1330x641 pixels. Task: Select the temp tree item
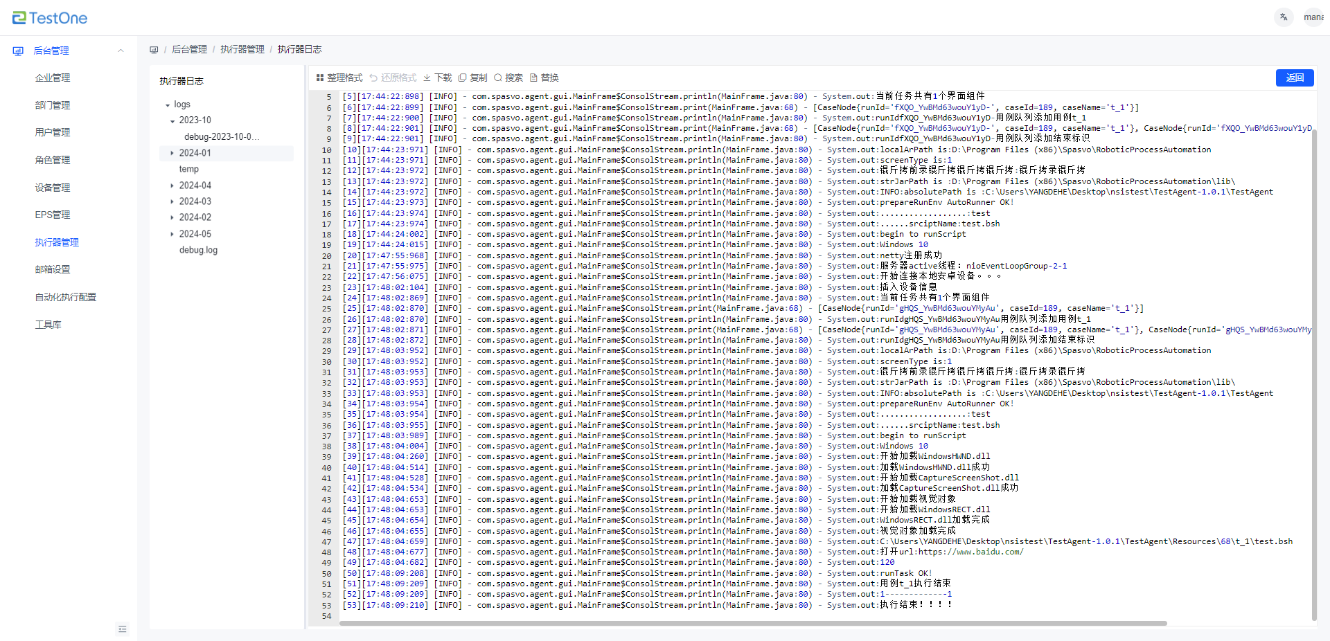point(189,169)
